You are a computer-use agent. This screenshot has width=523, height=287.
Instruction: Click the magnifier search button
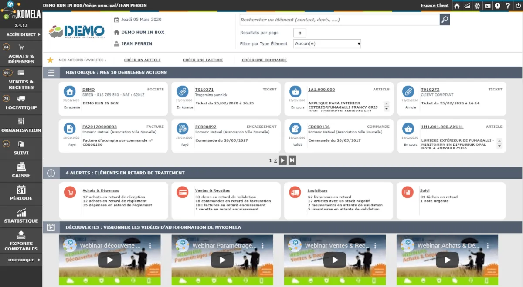(x=445, y=20)
